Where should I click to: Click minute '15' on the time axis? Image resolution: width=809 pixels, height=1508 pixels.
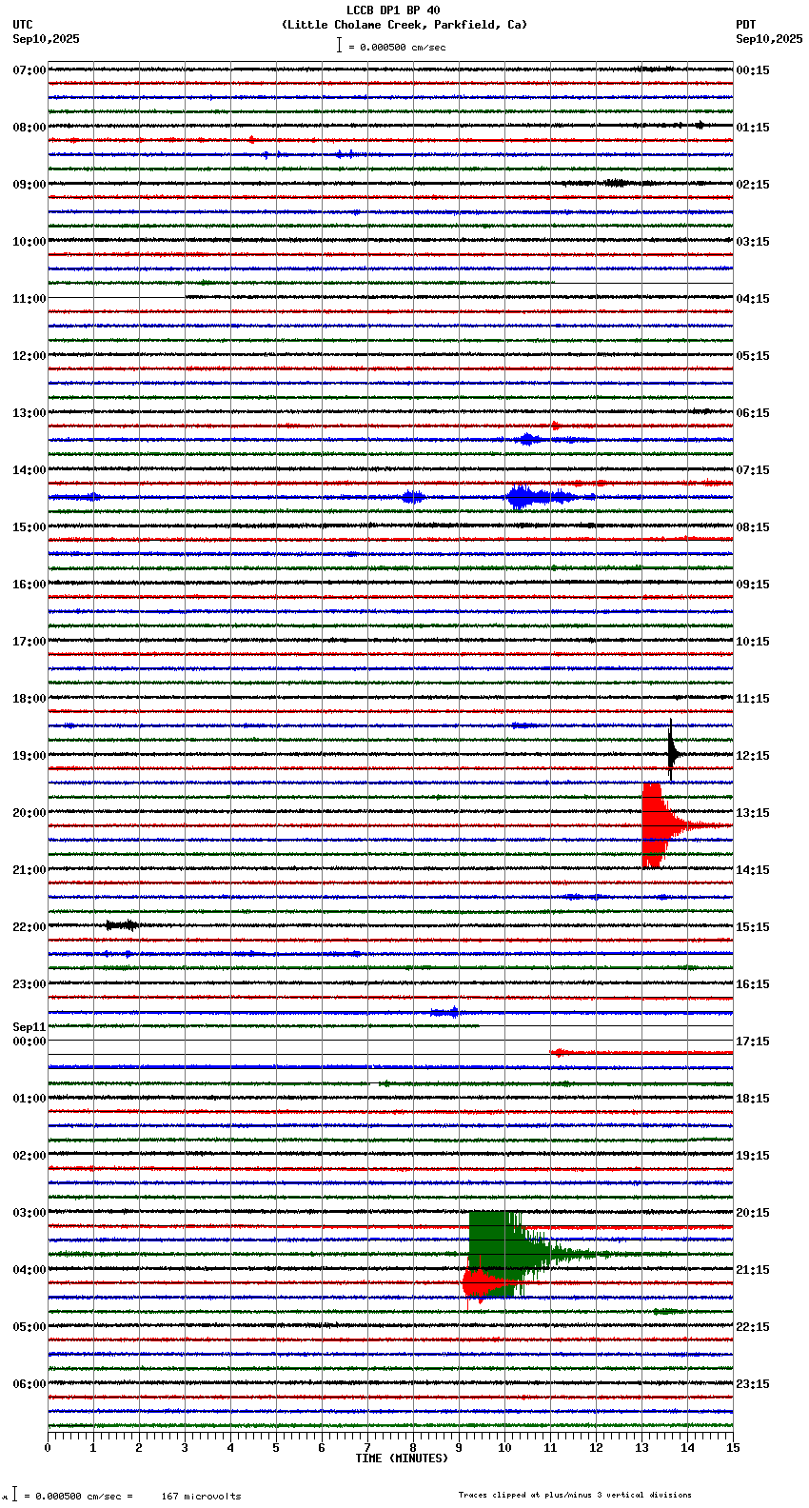tap(733, 1448)
